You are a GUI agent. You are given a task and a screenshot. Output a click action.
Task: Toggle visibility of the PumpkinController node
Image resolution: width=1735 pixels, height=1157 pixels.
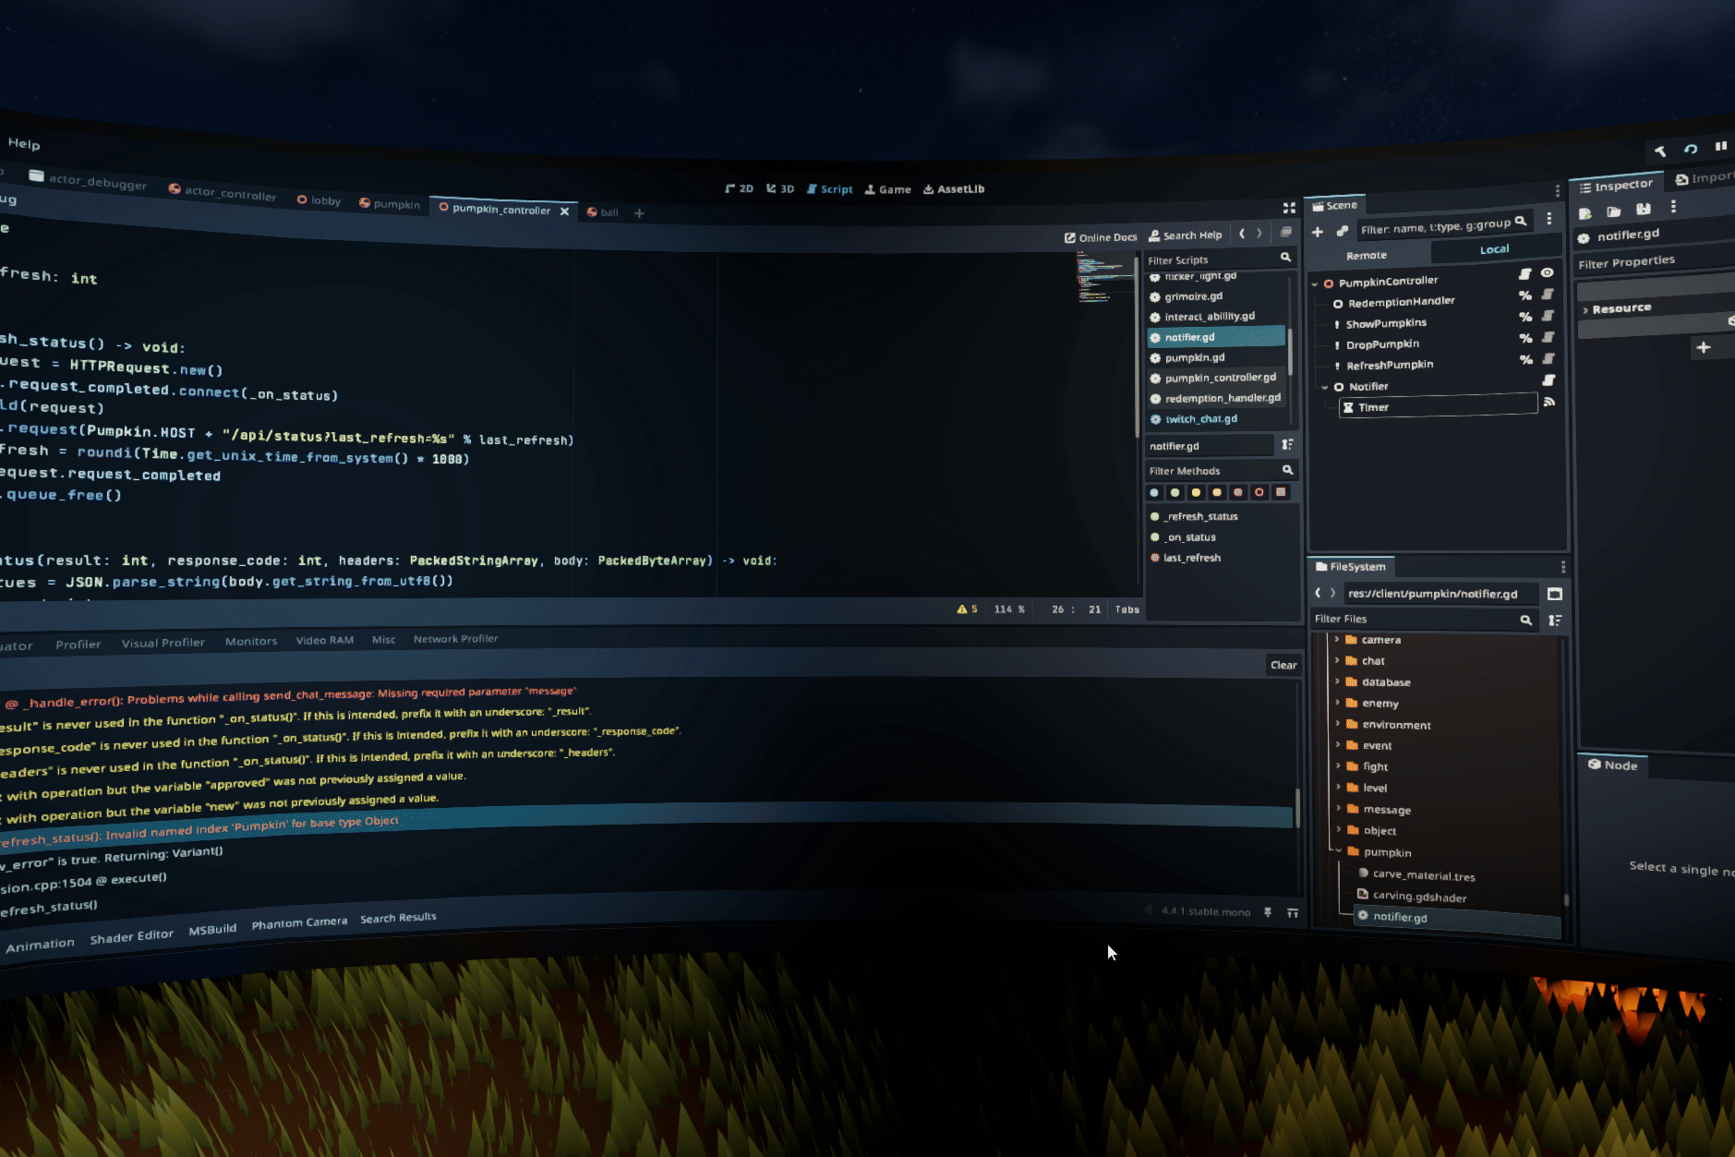coord(1548,273)
